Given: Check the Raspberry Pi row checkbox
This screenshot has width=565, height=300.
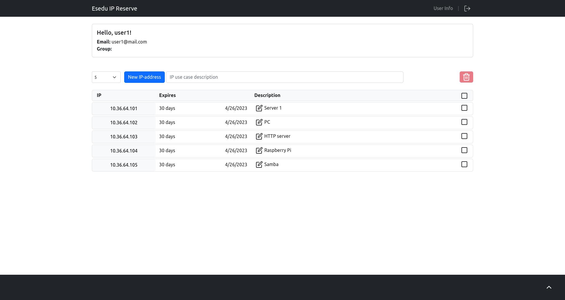Looking at the screenshot, I should 464,150.
